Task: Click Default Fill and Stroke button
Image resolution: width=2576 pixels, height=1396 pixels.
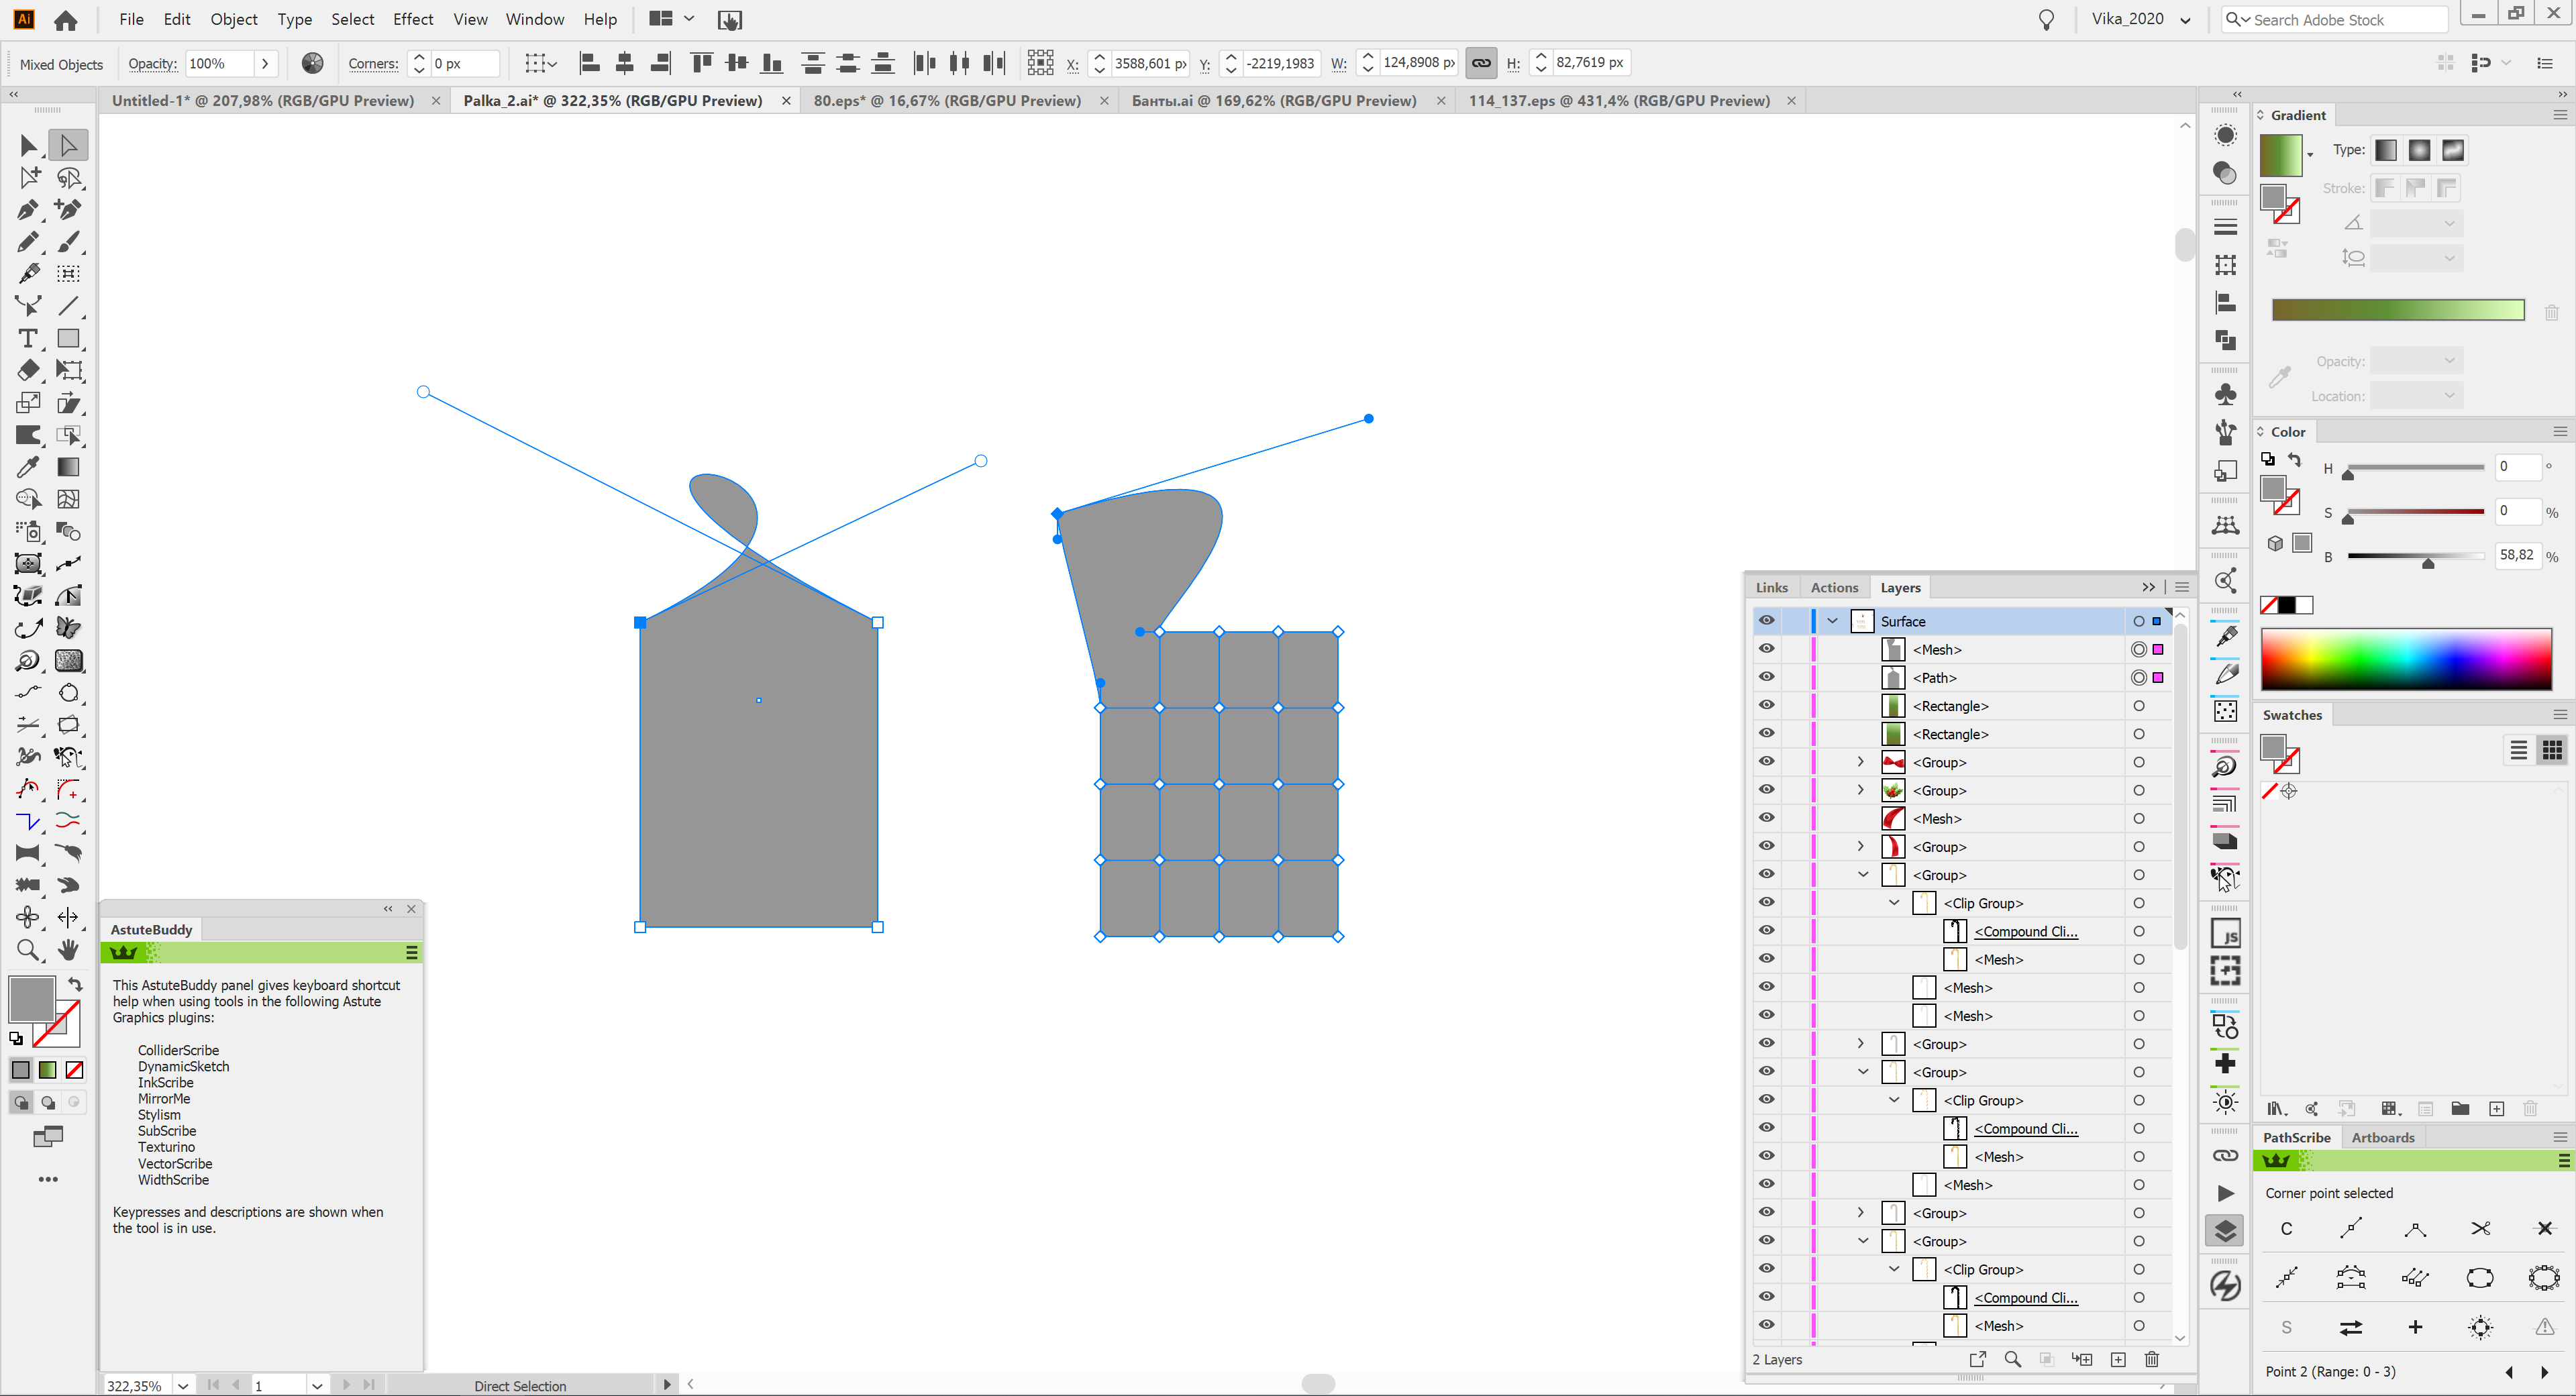Action: (16, 1038)
